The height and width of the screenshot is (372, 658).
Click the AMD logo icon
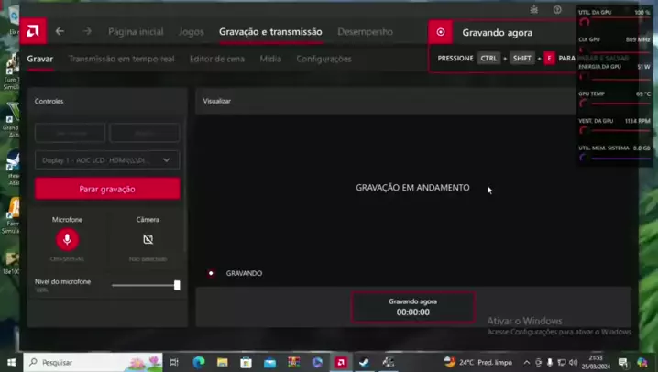[x=32, y=31]
